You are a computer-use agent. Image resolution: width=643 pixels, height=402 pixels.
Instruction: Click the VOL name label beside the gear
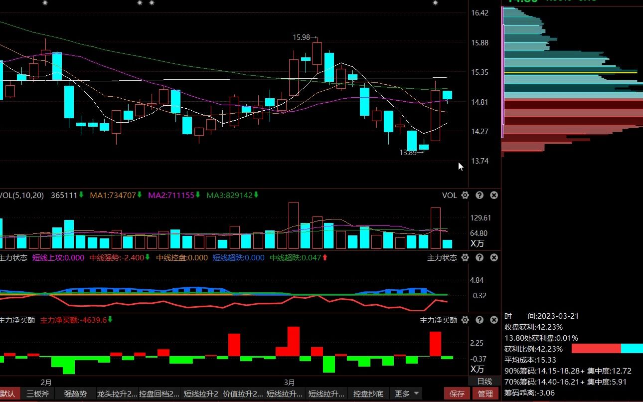450,196
